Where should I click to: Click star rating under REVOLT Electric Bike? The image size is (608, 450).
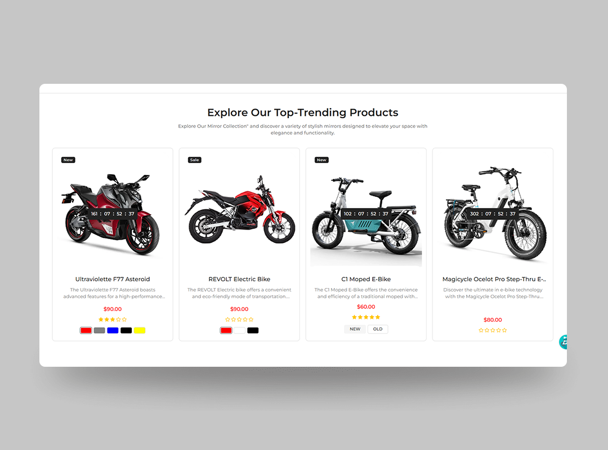(239, 319)
